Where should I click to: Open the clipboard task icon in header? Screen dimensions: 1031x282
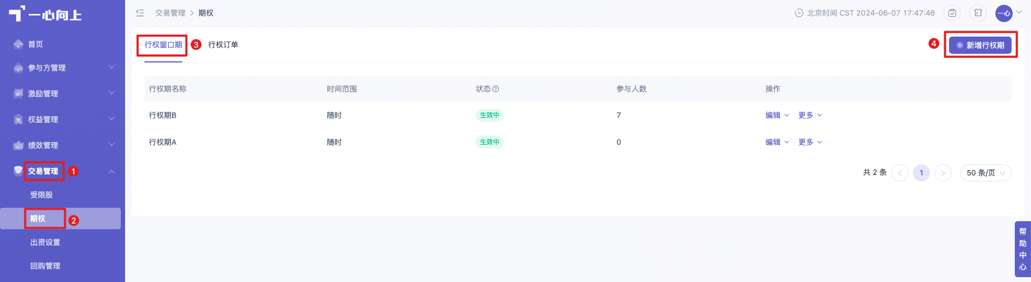(952, 13)
